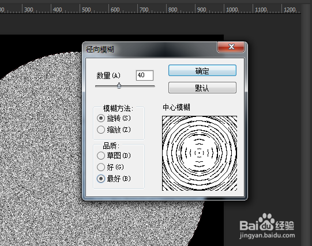Click the 中心模糊 blur center preview

(x=200, y=153)
